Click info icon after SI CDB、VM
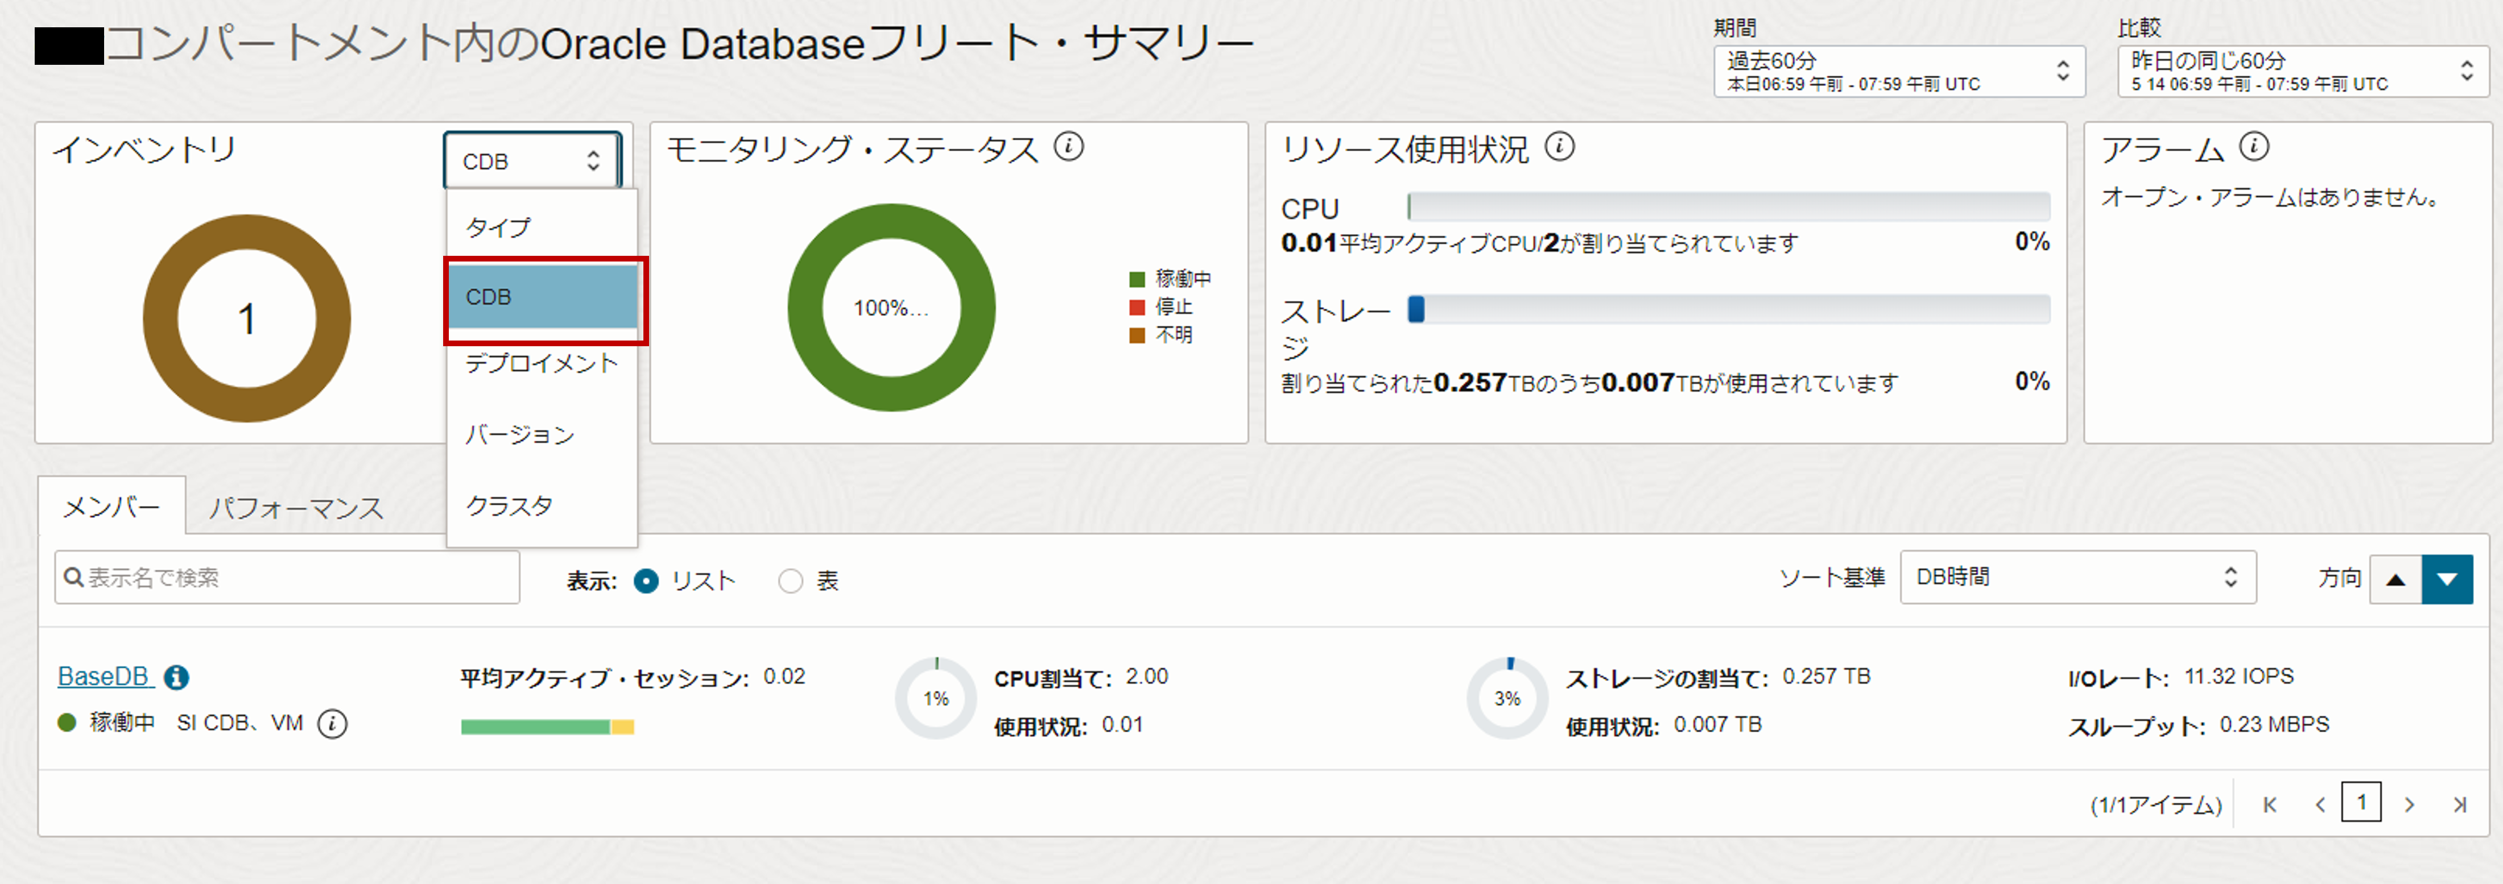Screen dimensions: 2503x884 click(332, 724)
